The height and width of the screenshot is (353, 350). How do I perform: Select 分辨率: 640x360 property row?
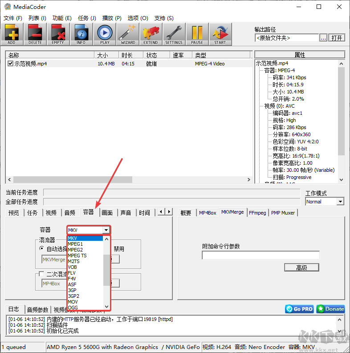point(291,134)
